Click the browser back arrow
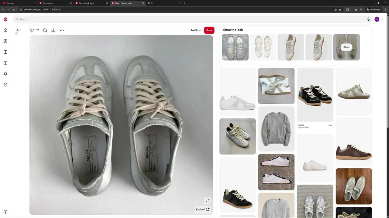The height and width of the screenshot is (218, 389). 3,9
